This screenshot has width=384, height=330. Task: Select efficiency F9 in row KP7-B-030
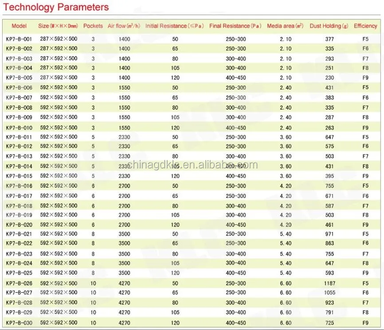tap(365, 323)
